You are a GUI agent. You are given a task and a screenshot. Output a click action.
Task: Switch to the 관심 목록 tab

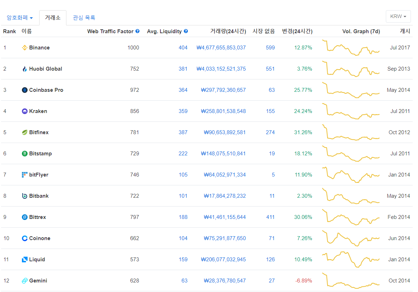[84, 18]
